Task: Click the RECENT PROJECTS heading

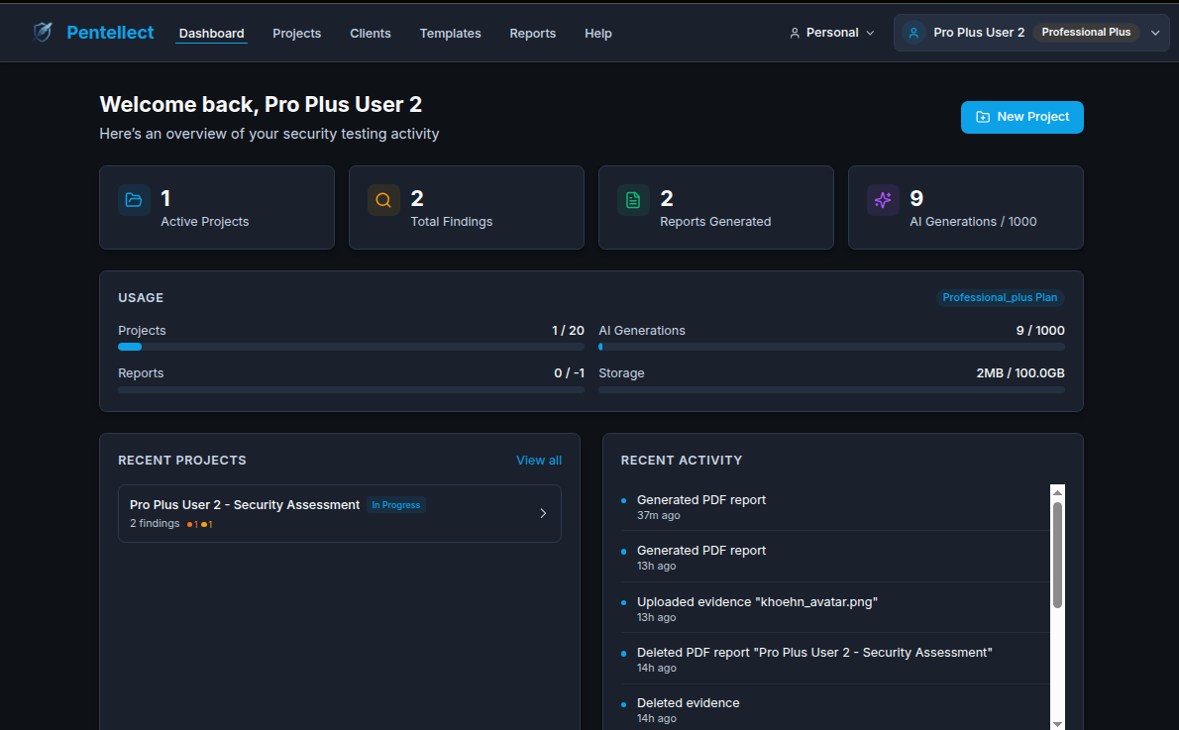Action: (x=182, y=461)
